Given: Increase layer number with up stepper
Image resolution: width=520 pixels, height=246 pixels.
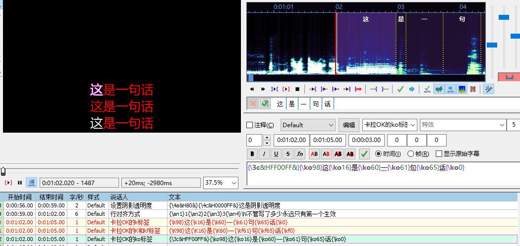Looking at the screenshot, I should 267,138.
